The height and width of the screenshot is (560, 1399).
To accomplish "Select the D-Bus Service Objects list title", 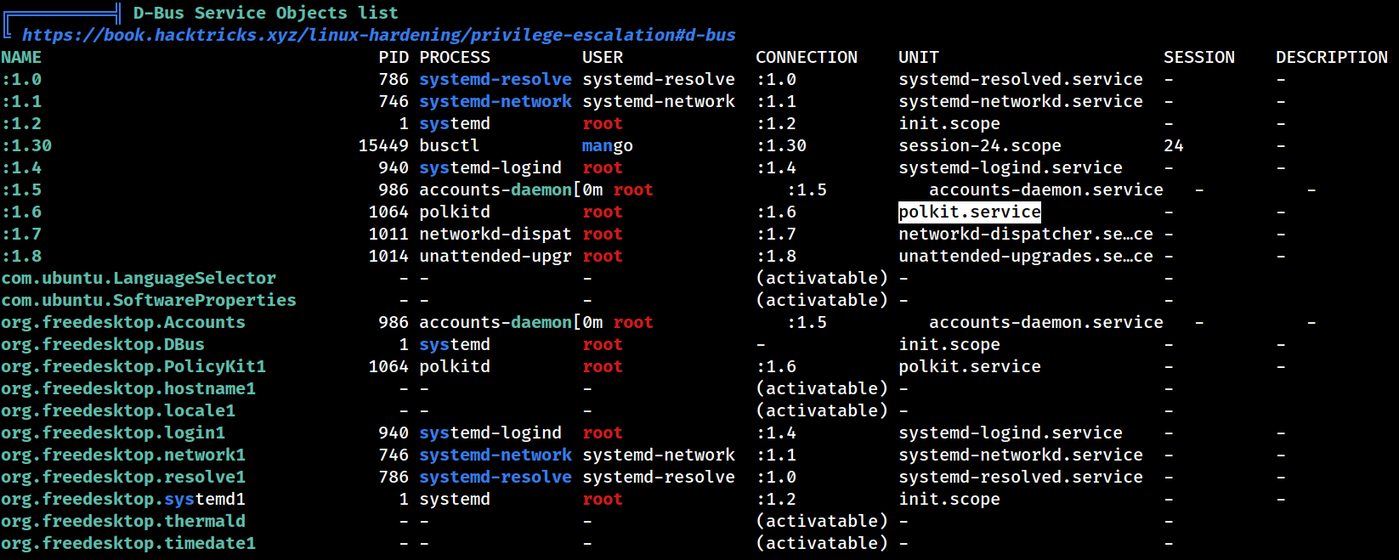I will 266,13.
